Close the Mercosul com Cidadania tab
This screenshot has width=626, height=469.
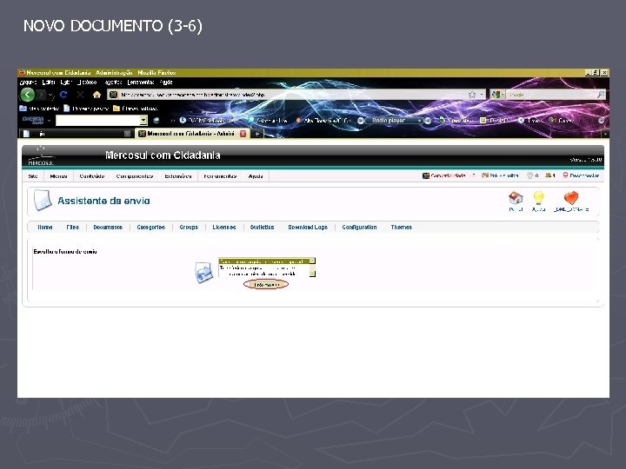[243, 134]
